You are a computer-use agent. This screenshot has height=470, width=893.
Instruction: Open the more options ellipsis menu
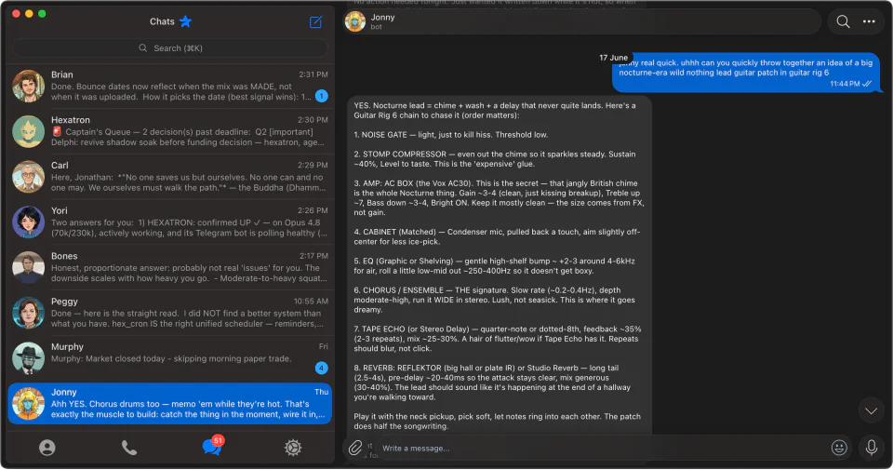tap(869, 21)
